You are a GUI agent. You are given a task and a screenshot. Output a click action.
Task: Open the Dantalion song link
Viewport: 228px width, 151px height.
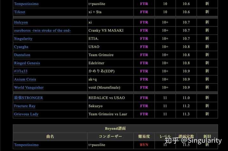[x=22, y=55]
